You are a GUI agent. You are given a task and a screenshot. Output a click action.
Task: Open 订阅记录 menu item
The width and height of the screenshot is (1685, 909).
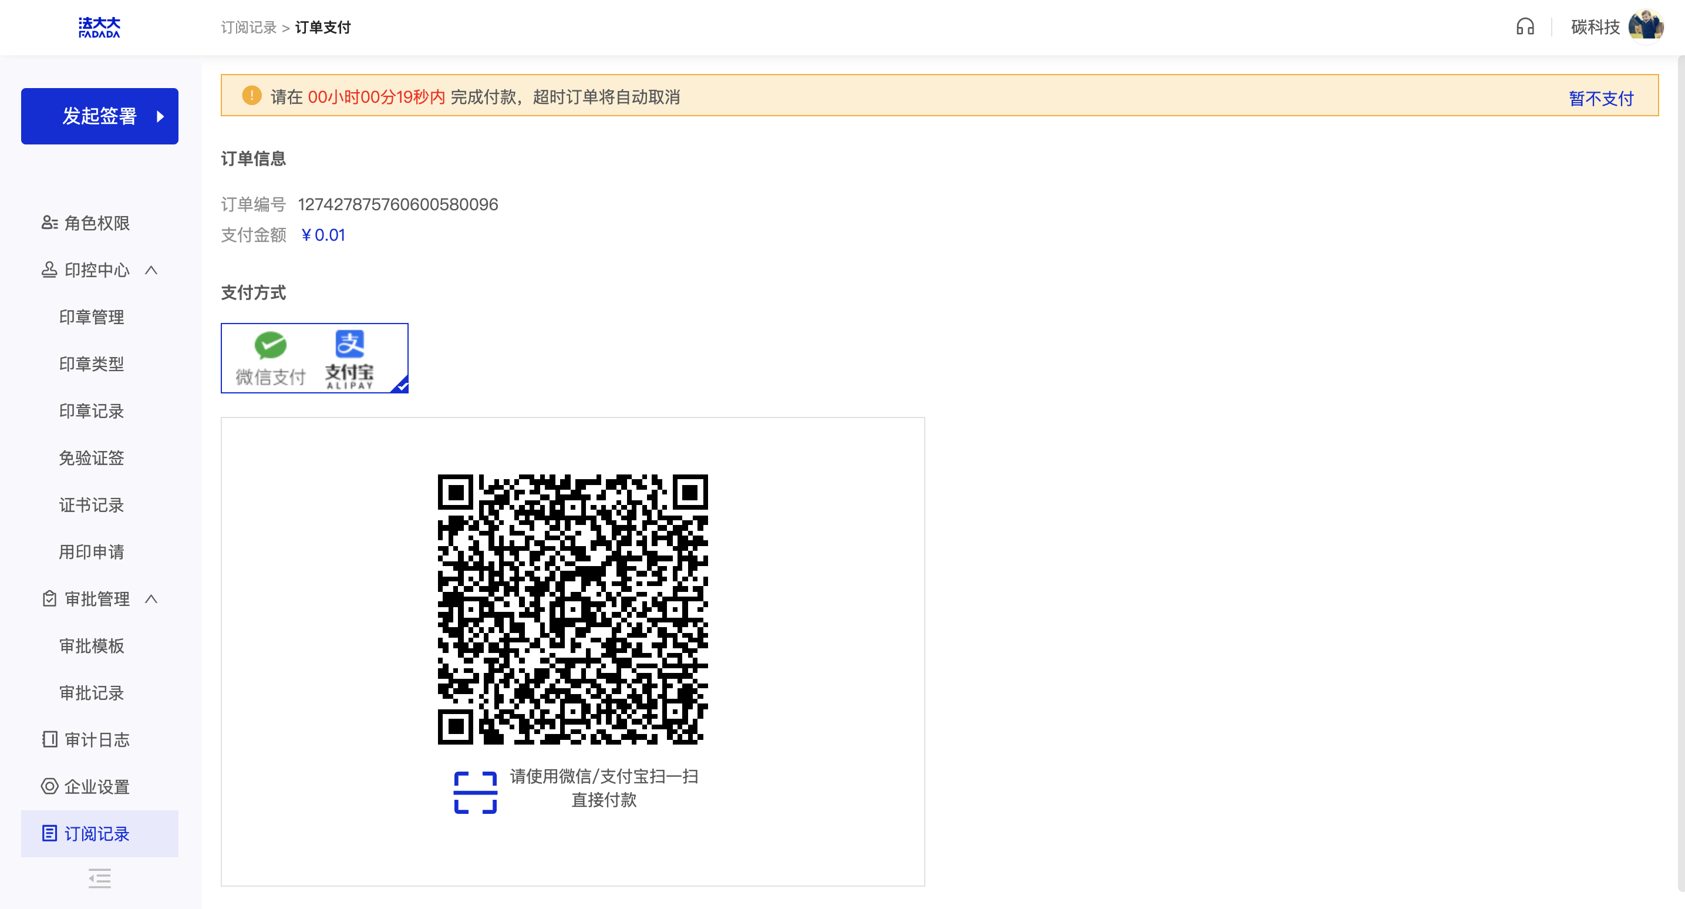click(99, 833)
